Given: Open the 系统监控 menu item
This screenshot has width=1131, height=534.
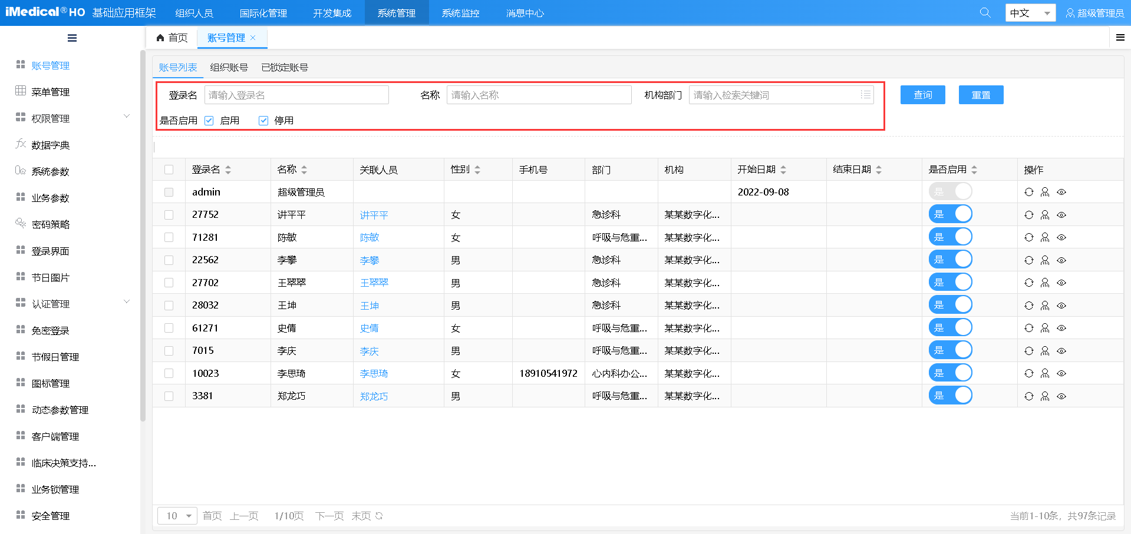Looking at the screenshot, I should coord(460,12).
